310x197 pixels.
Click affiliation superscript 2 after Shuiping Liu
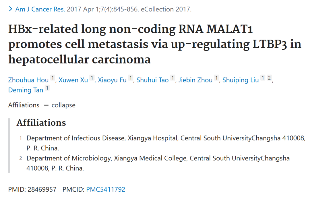click(269, 78)
